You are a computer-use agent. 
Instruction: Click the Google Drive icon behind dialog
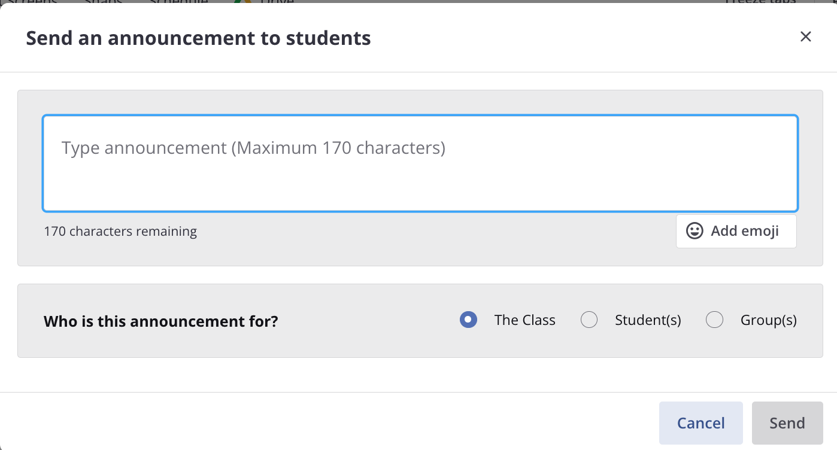coord(242,2)
